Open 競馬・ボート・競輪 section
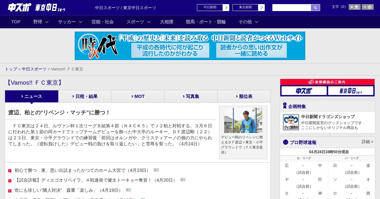Screen dimensions: 380x199 (206, 22)
